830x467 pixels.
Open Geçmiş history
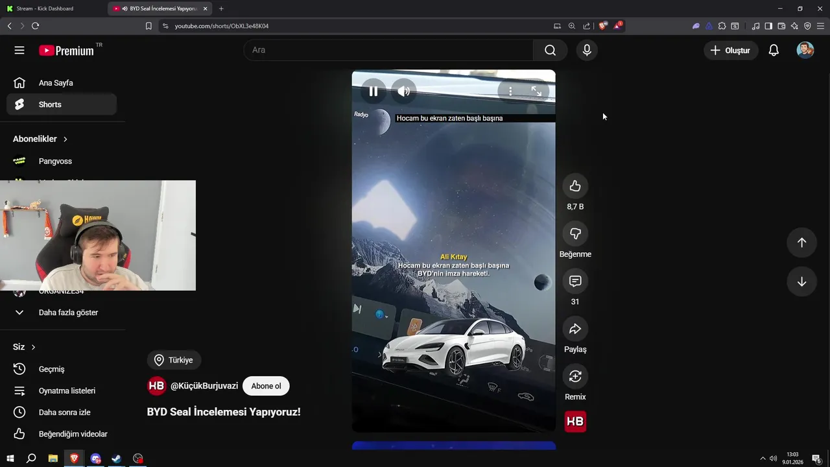pyautogui.click(x=62, y=369)
